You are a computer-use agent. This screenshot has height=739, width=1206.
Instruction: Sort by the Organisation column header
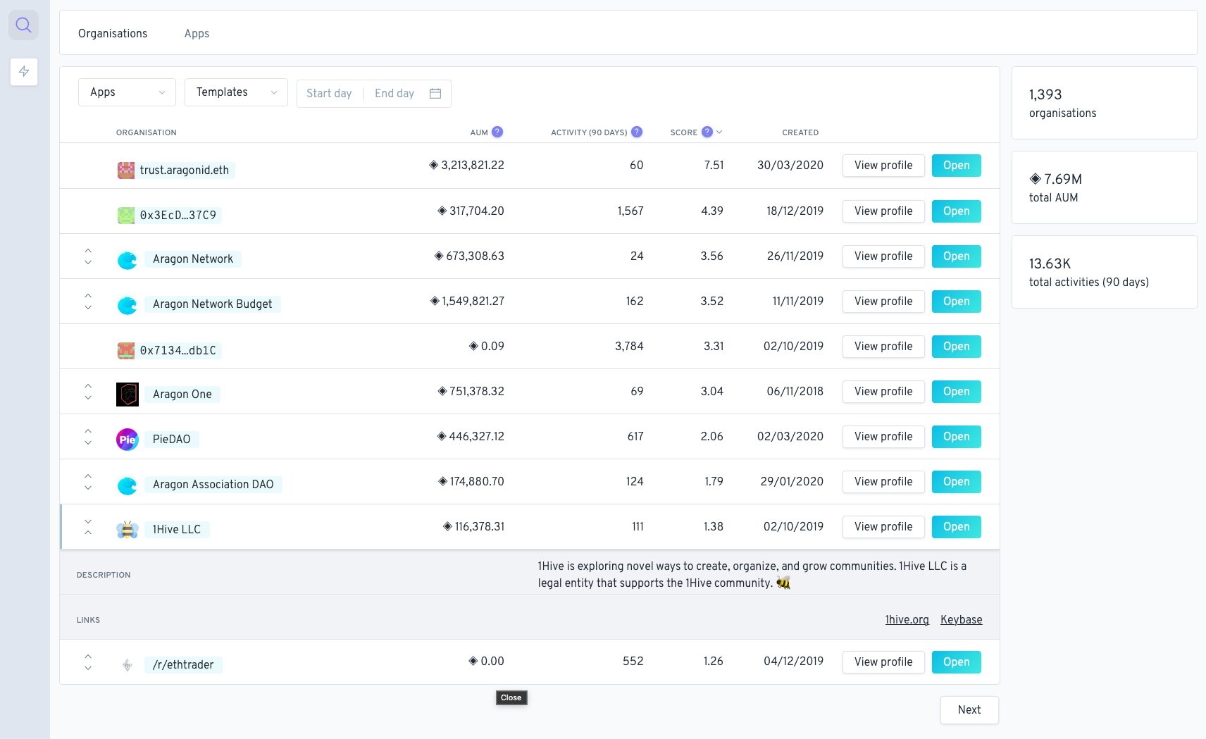point(147,132)
